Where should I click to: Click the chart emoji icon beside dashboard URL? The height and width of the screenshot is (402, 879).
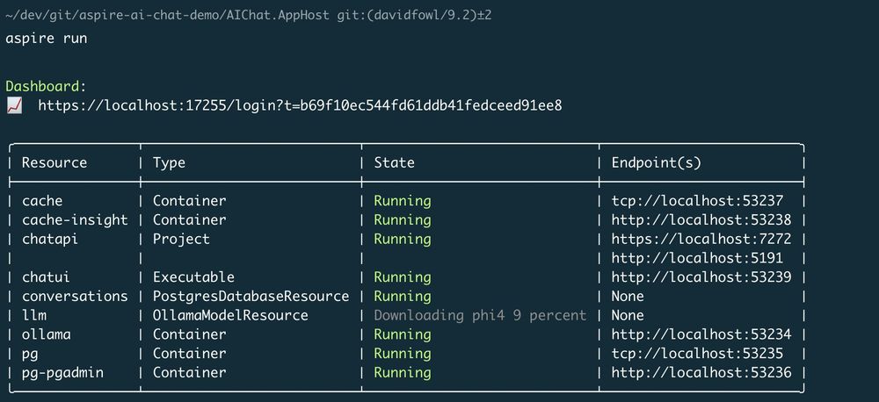(14, 105)
